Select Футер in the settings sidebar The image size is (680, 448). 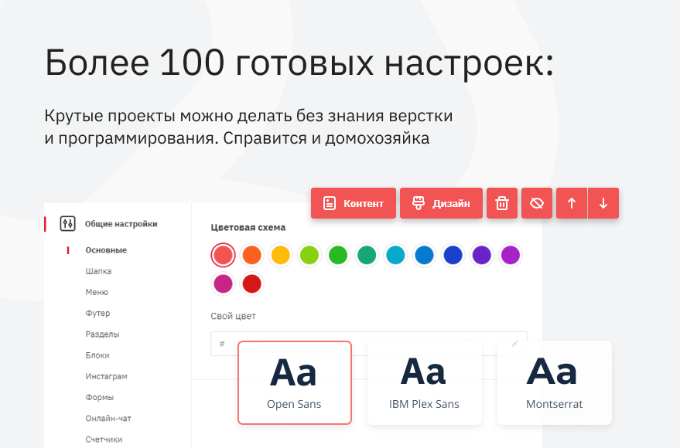(x=97, y=313)
